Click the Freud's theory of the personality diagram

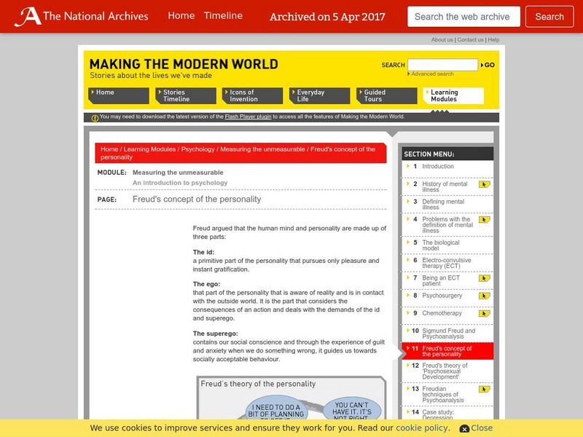click(291, 398)
